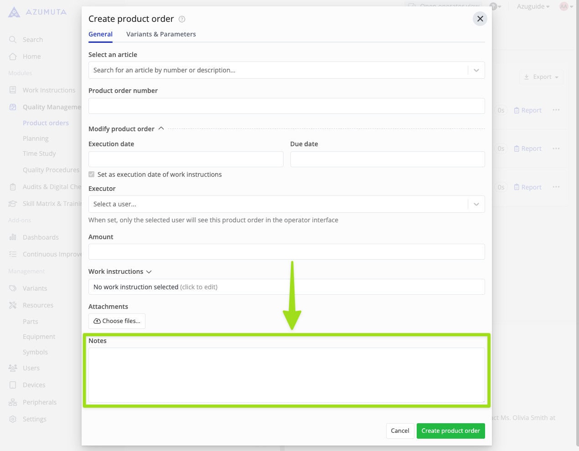Image resolution: width=579 pixels, height=451 pixels.
Task: Collapse the Modify product order section
Action: [160, 128]
